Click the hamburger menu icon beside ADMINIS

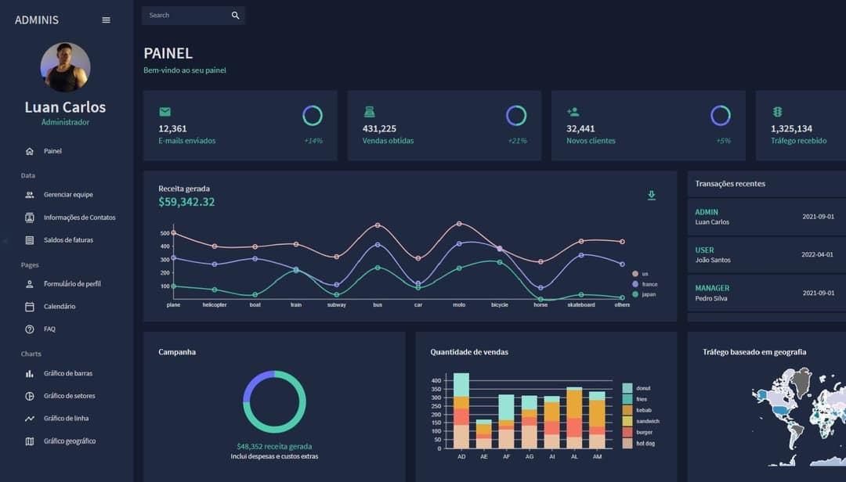click(x=107, y=20)
